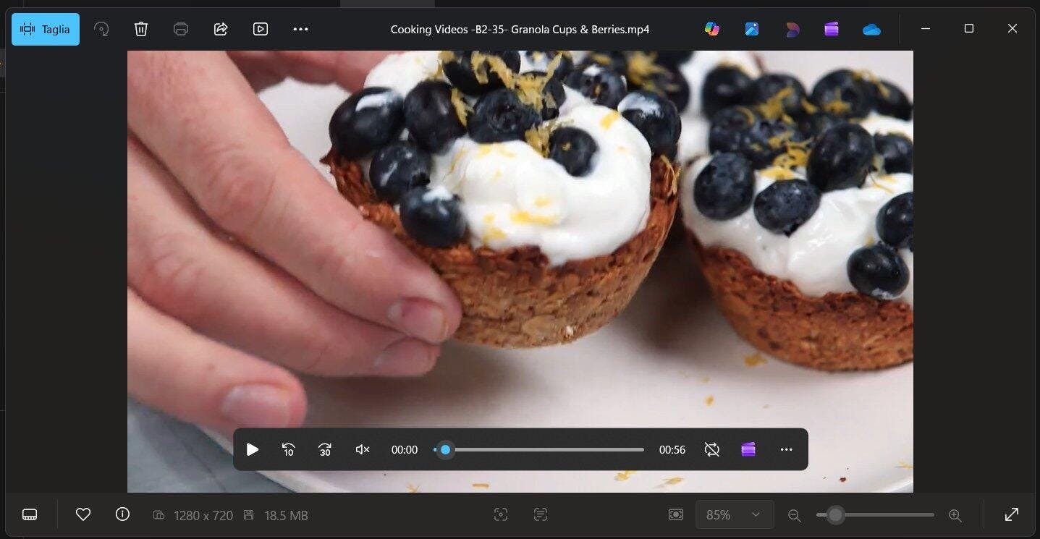The image size is (1040, 539).
Task: Toggle the repeat loop button
Action: 712,449
